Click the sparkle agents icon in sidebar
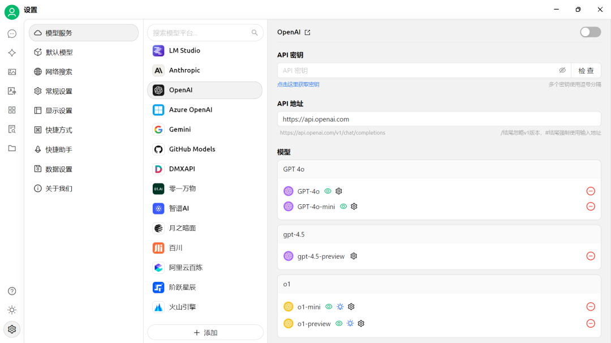Image resolution: width=611 pixels, height=343 pixels. (x=12, y=53)
